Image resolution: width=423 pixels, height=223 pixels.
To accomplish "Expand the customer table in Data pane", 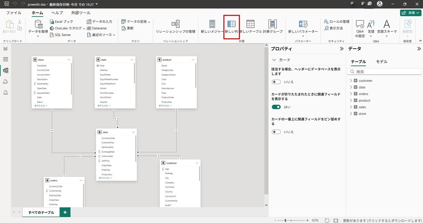I will pyautogui.click(x=351, y=81).
